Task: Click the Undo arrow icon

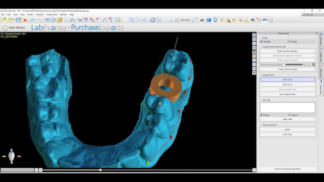Action: (33, 20)
